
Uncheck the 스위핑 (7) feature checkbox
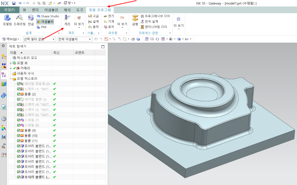click(19, 120)
